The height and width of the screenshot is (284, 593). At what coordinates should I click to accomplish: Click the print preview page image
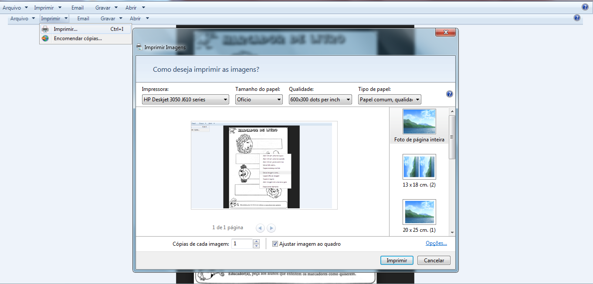(x=264, y=165)
